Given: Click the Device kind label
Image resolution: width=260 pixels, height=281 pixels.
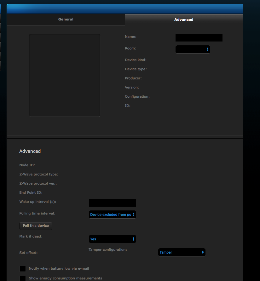Looking at the screenshot, I should (x=136, y=60).
